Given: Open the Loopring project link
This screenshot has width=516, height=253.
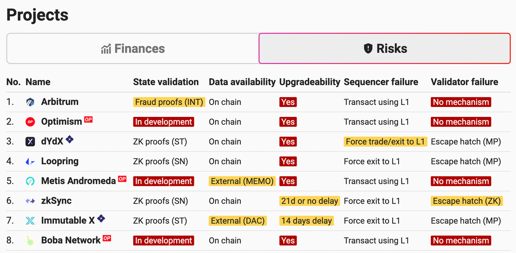Looking at the screenshot, I should [60, 162].
